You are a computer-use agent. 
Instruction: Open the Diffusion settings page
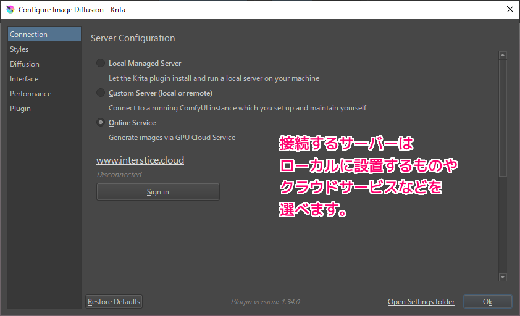44,64
